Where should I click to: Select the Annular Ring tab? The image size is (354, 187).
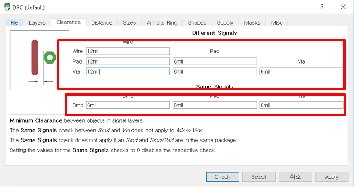click(162, 22)
